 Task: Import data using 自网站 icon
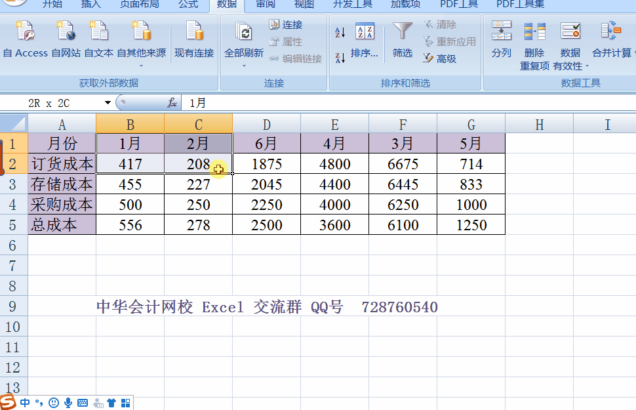[66, 39]
